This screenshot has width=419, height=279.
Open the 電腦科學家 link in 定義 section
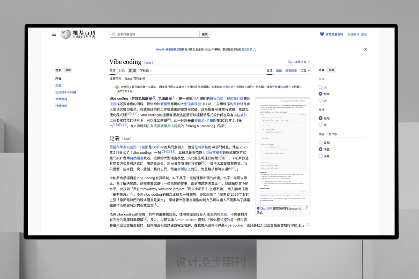118,147
